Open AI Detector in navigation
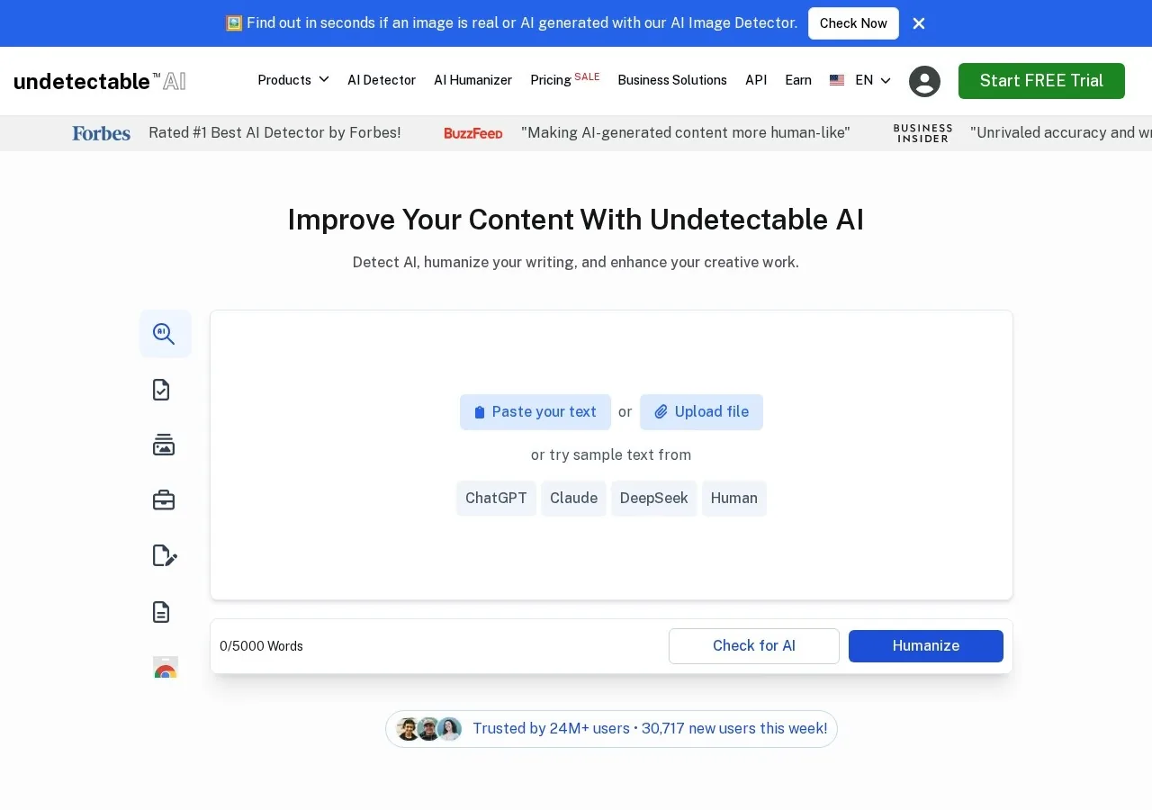The width and height of the screenshot is (1152, 810). 382,80
